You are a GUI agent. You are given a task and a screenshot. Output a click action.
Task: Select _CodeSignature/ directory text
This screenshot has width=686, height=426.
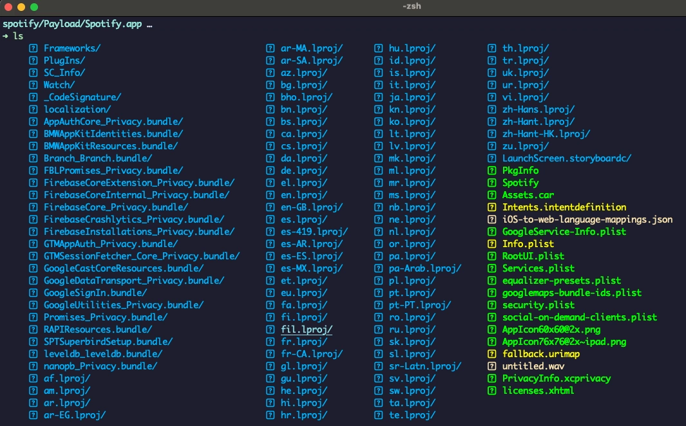[82, 97]
